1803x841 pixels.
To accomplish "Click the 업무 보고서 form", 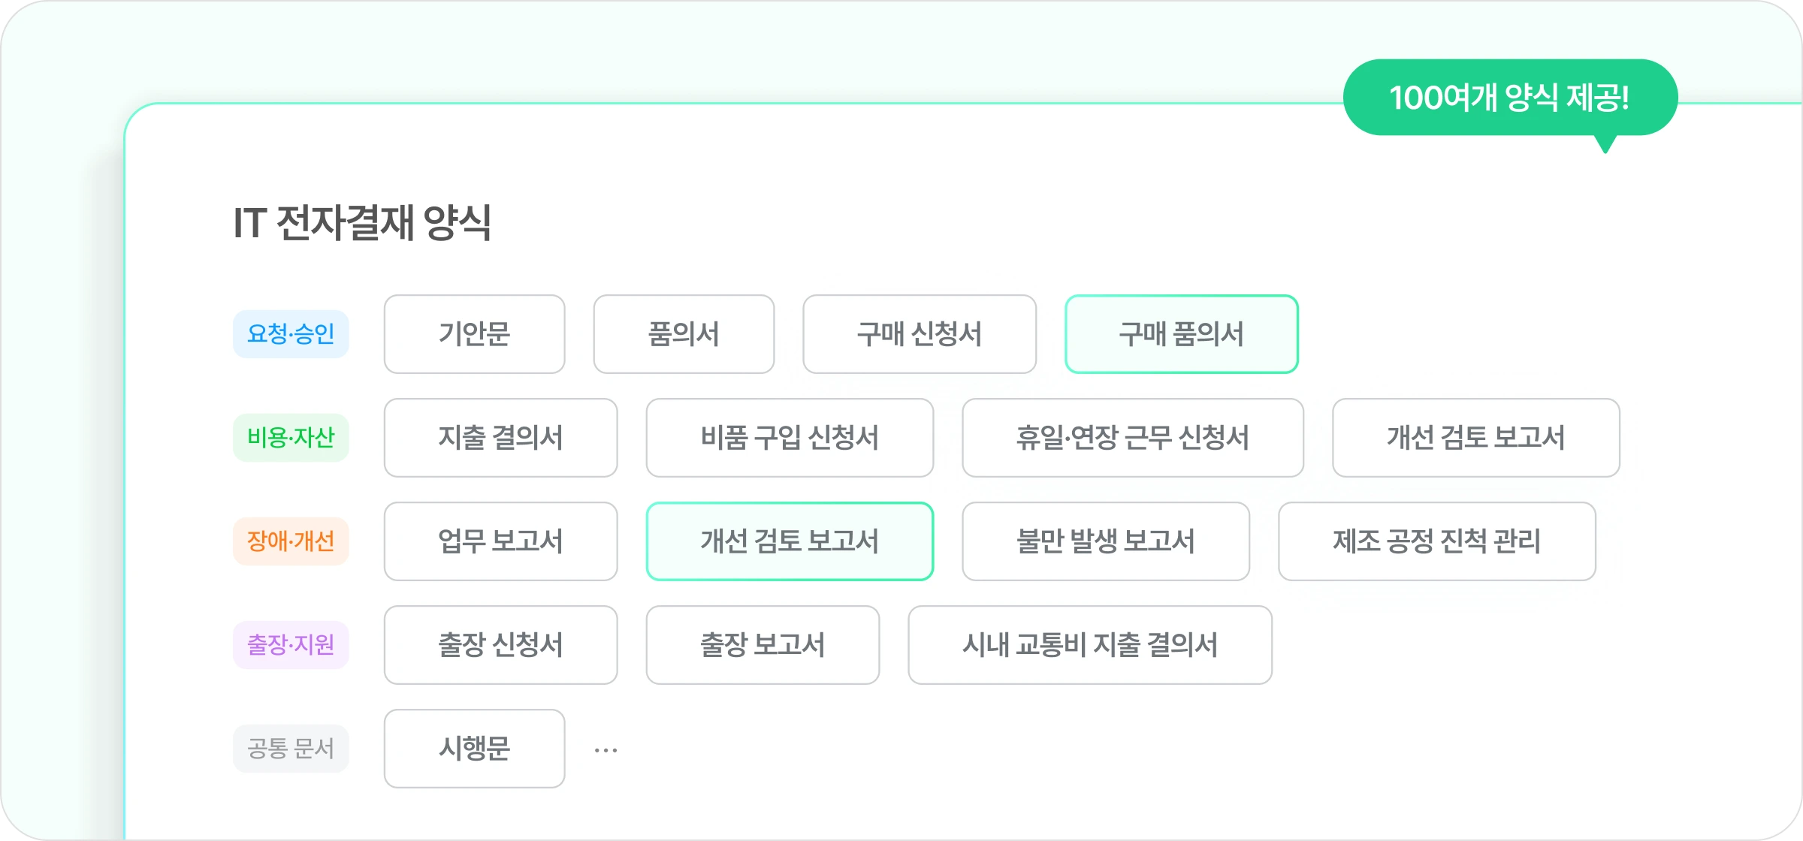I will 500,541.
